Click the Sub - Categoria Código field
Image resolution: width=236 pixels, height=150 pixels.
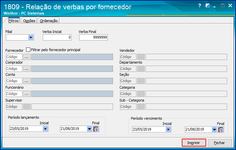[x=128, y=106]
